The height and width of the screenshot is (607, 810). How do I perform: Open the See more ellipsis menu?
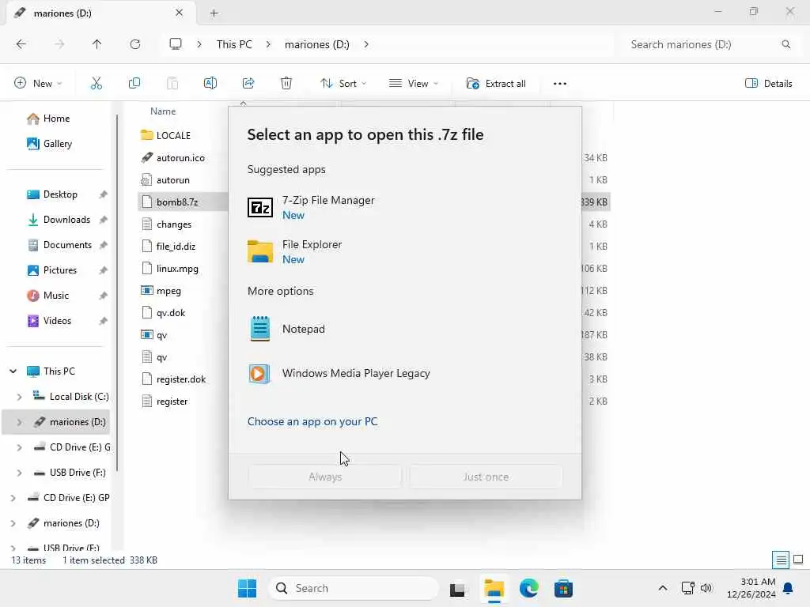point(560,83)
